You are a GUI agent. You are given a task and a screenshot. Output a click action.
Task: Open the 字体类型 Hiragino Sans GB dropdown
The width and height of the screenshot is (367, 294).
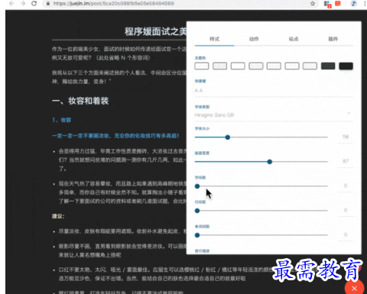(x=274, y=115)
